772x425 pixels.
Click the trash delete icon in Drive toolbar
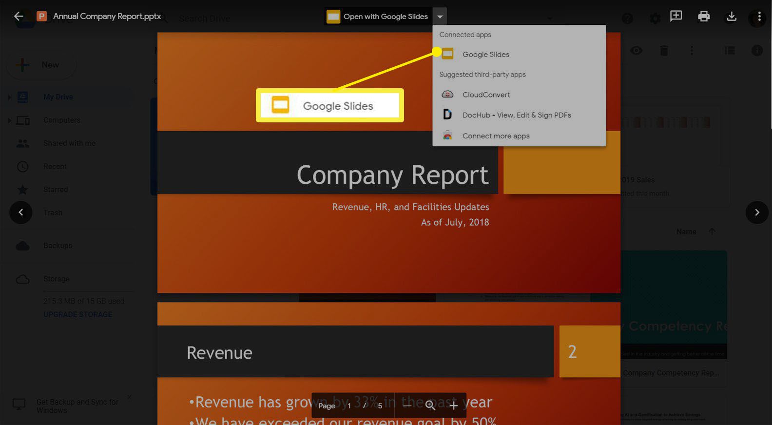click(x=664, y=50)
